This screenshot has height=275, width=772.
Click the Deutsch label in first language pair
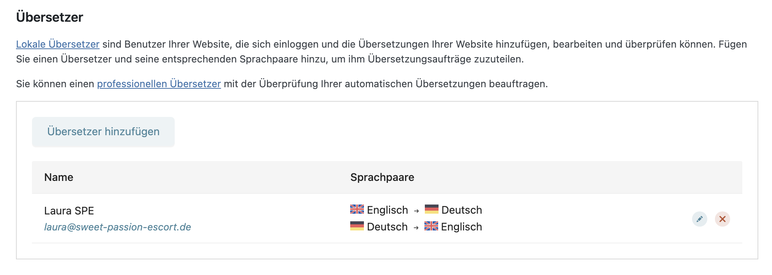462,210
